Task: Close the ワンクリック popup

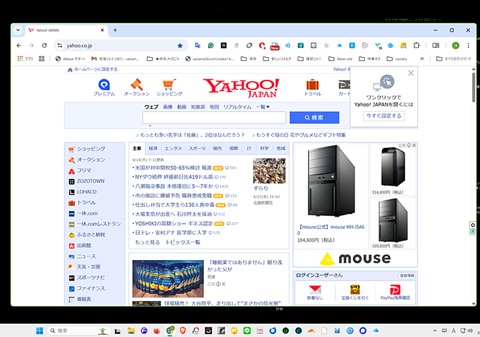Action: (411, 73)
